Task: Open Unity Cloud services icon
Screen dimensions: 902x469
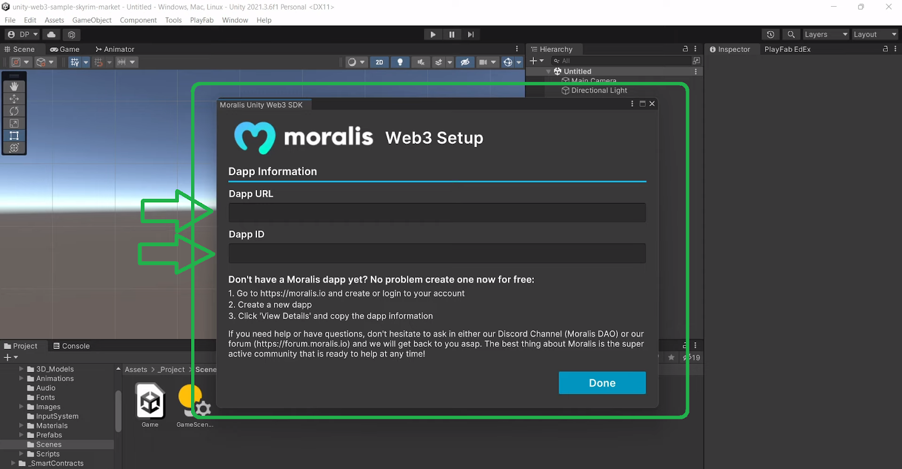Action: (x=51, y=34)
